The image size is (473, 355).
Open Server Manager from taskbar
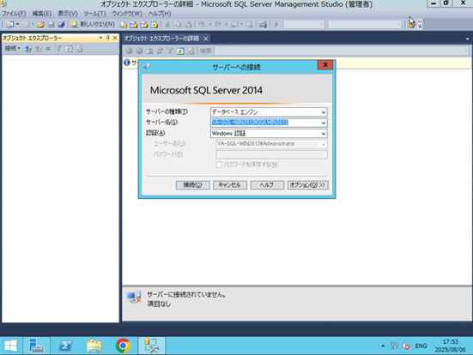(x=36, y=346)
